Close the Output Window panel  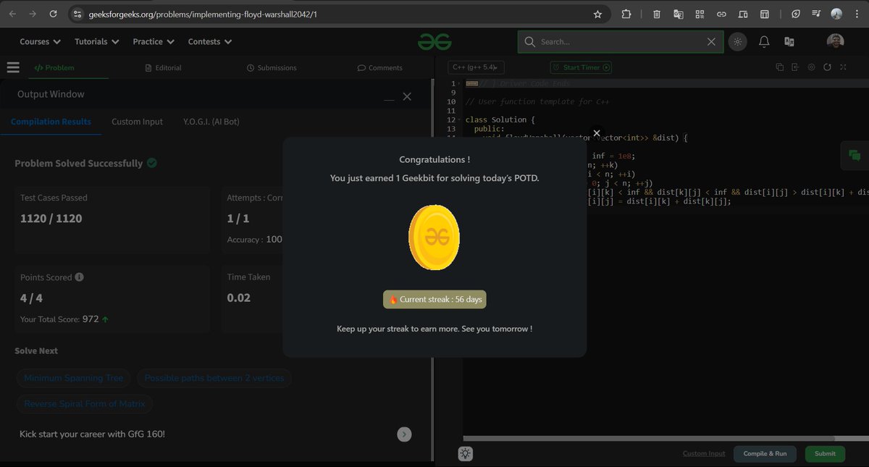point(407,96)
